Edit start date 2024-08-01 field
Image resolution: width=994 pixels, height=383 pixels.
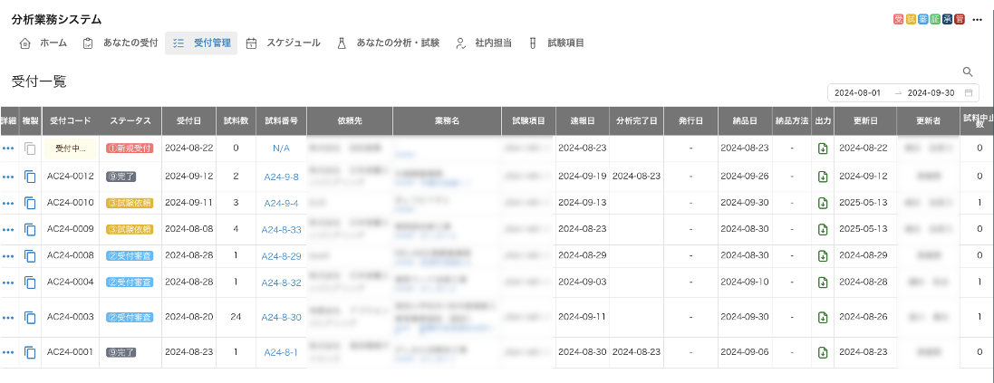(x=857, y=92)
